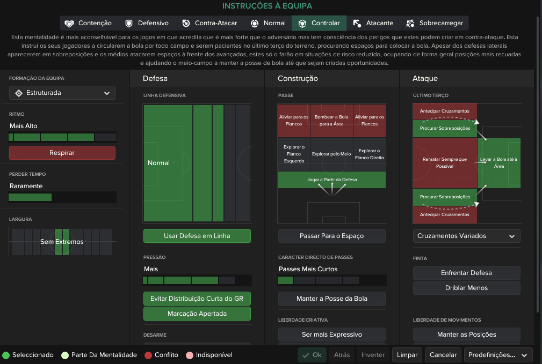
Task: Select bottom Antecipar Cruzamentos option
Action: (445, 214)
